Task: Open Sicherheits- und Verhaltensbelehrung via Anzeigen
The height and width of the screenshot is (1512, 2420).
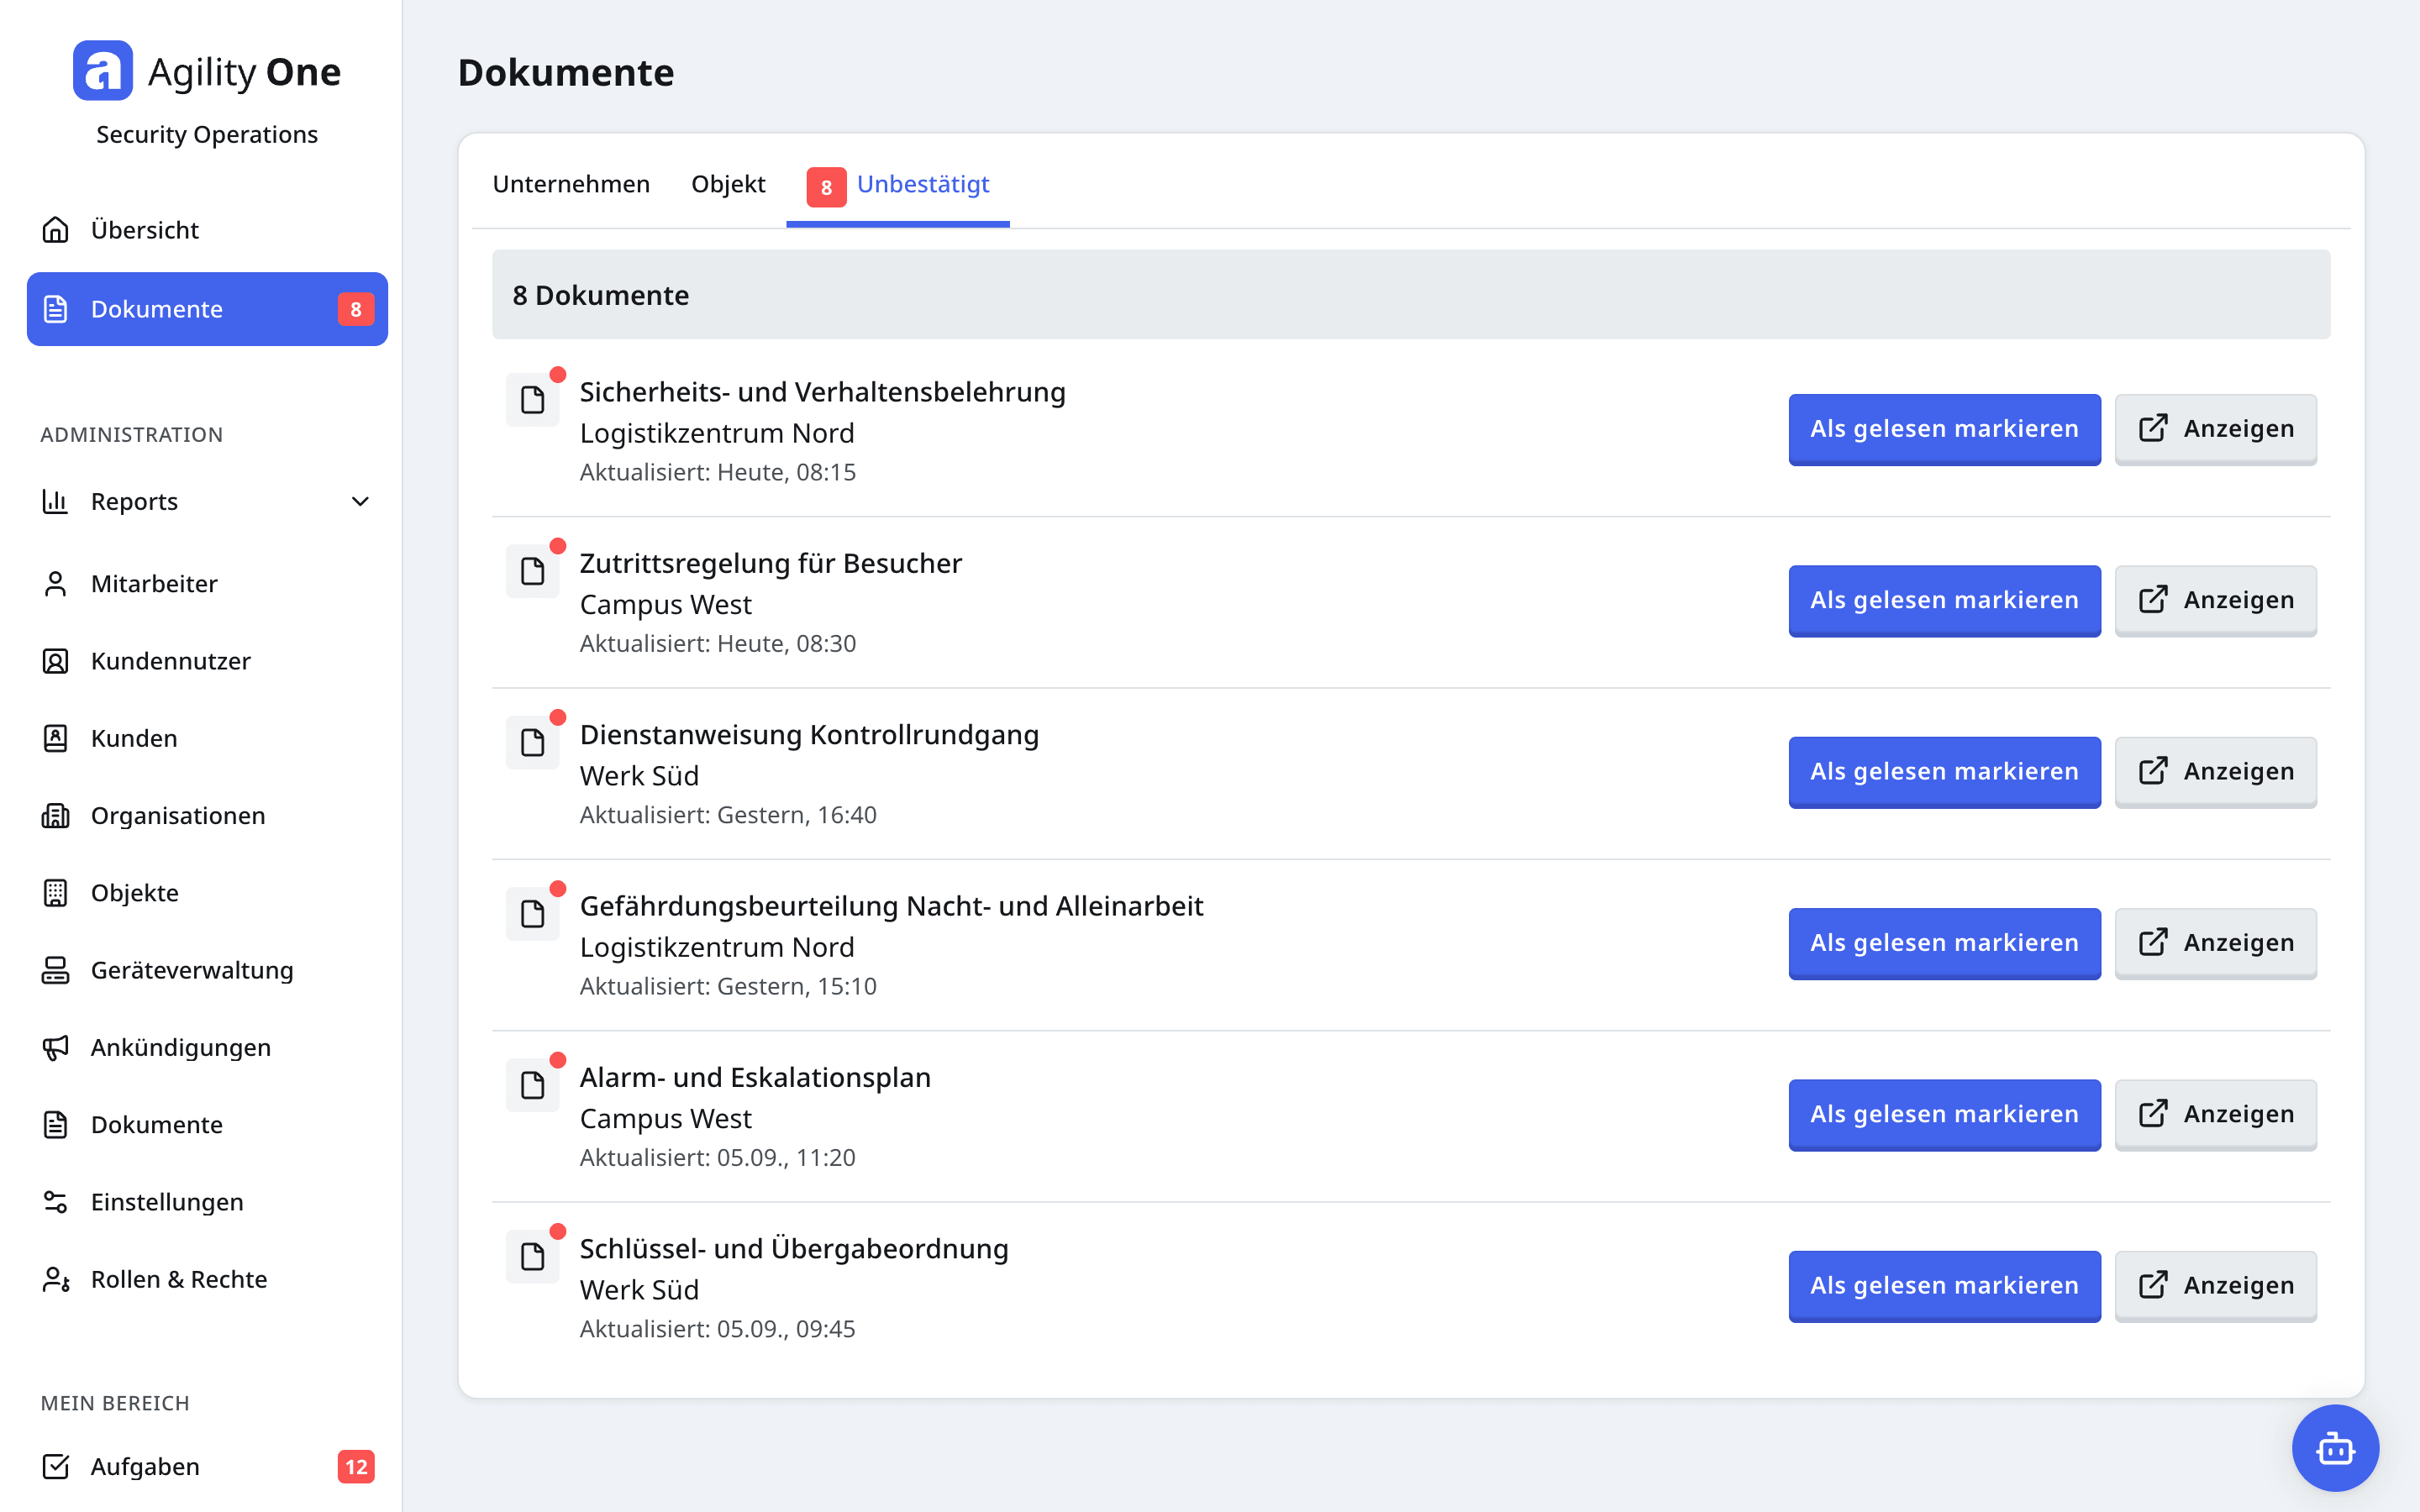Action: (2215, 429)
